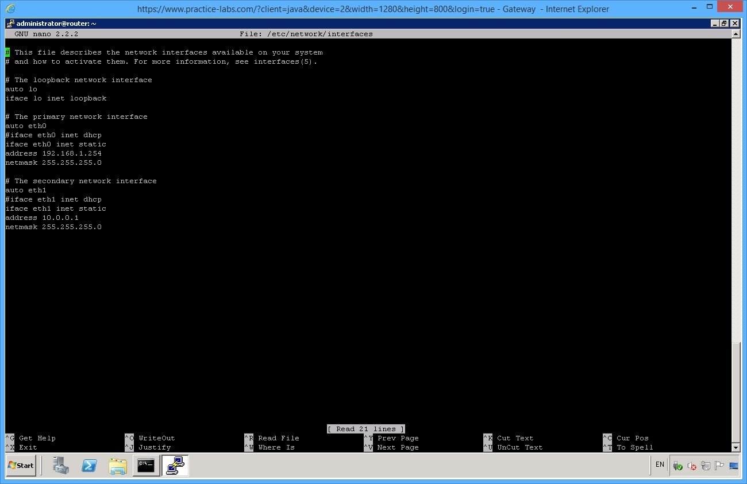
Task: Unmute the system volume speaker icon
Action: coord(691,466)
